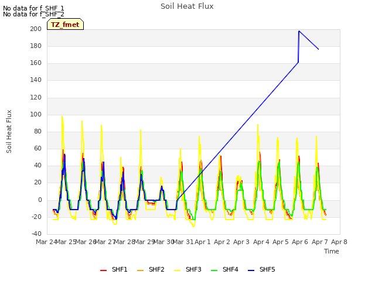Click the Apr 7 x-axis date label
Screen dimensions: 375x281
click(320, 242)
